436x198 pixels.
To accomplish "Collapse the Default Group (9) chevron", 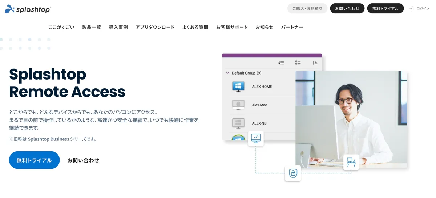I will 228,73.
